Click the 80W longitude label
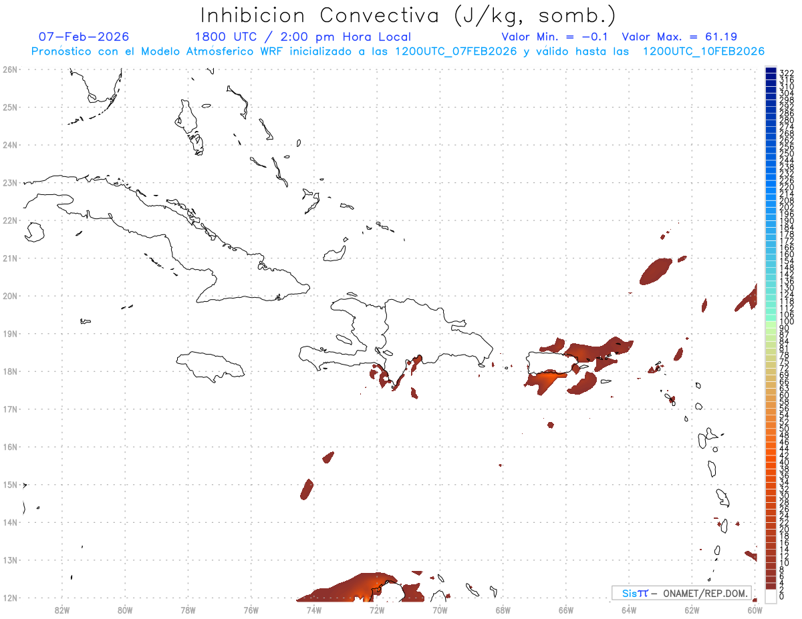This screenshot has width=802, height=619. pyautogui.click(x=125, y=609)
